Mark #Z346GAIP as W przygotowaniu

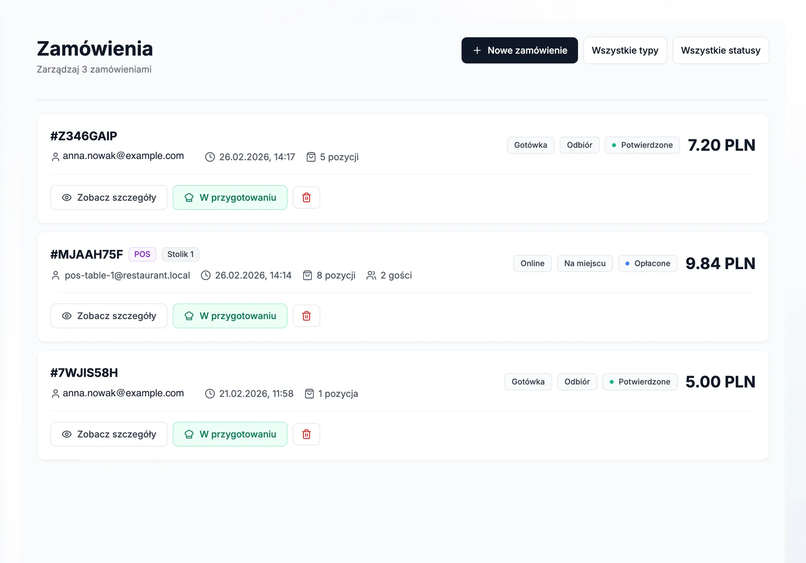230,197
